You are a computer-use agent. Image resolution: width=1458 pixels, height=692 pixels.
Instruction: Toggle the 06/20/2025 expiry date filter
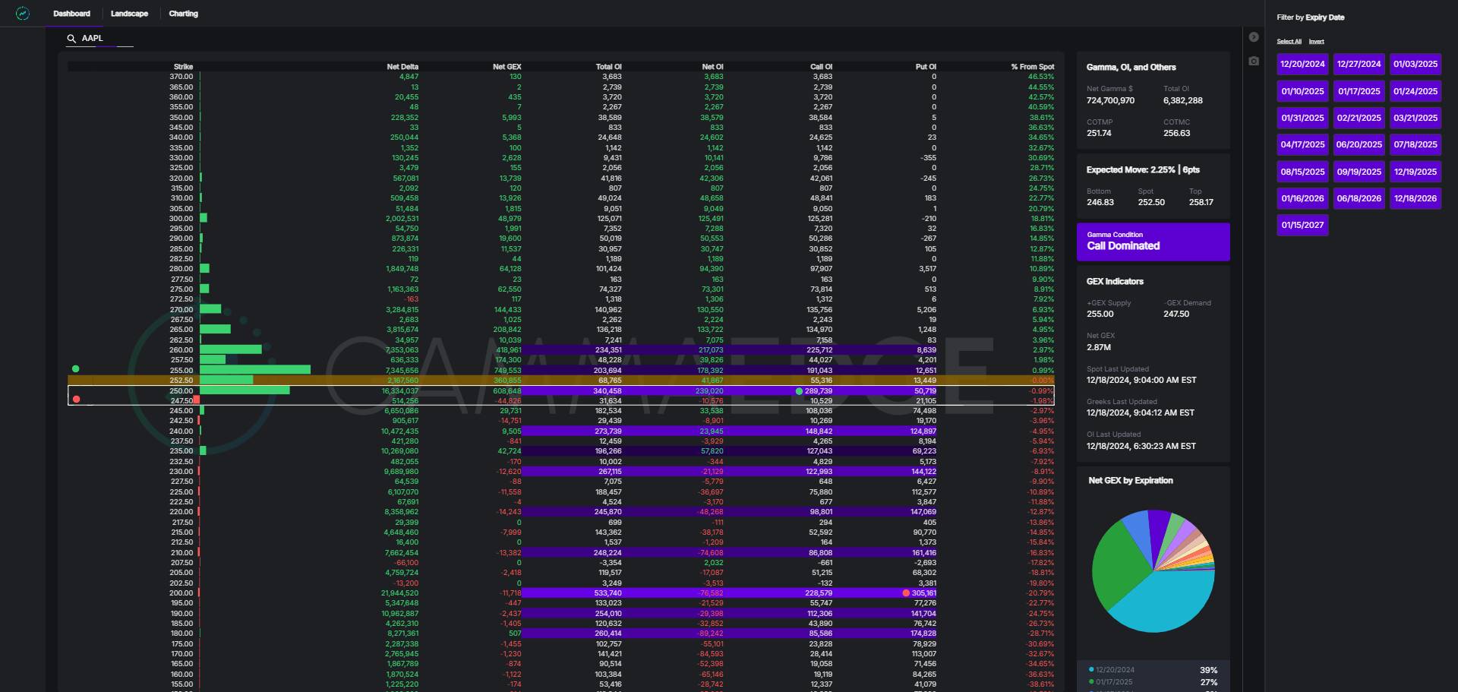[x=1359, y=144]
